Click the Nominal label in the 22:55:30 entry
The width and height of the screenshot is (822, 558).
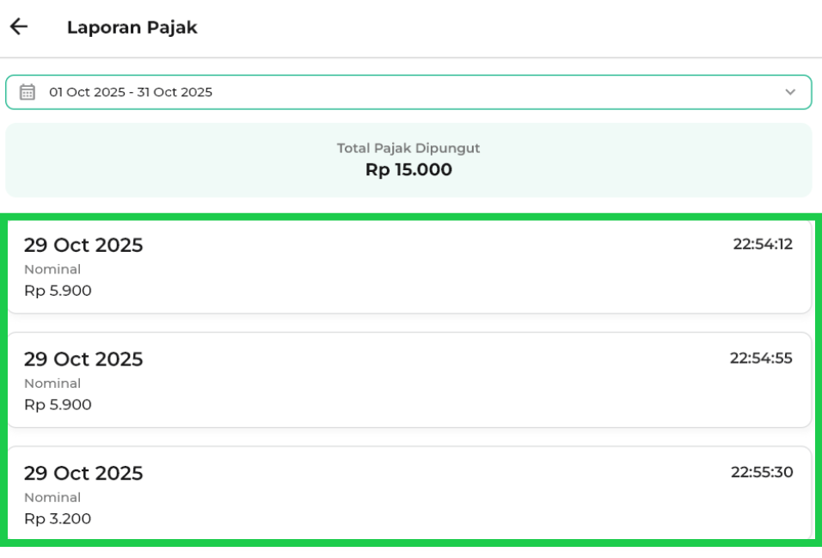[x=52, y=498]
